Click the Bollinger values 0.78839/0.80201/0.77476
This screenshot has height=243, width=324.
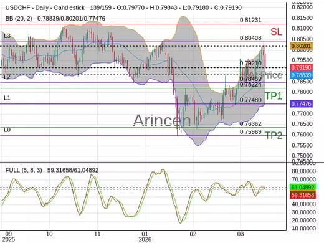click(x=71, y=19)
